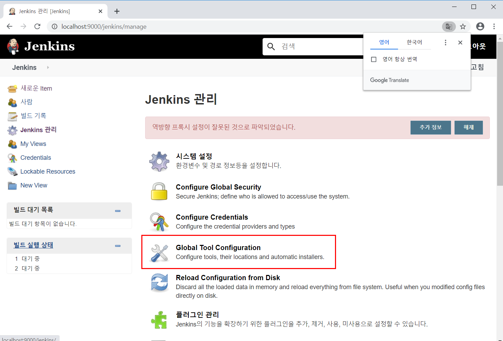Collapse the 빌드 실행 상태 panel
The image size is (503, 341).
click(x=118, y=246)
